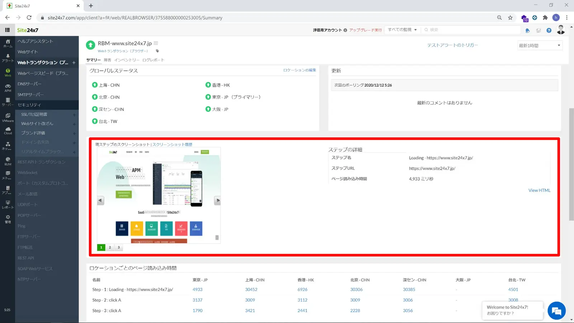Open the hamburger menu beside RBM-www.site24x7.jp
The height and width of the screenshot is (323, 574).
pos(156,43)
